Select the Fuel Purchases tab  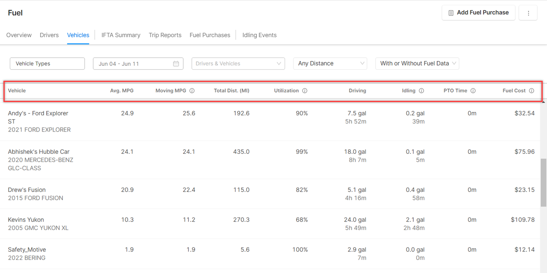210,35
